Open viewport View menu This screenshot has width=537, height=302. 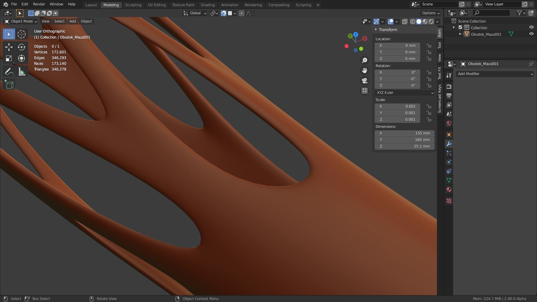coord(45,21)
